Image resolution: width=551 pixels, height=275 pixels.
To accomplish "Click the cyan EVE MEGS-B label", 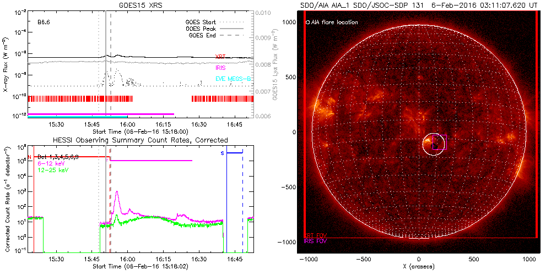I will 233,79.
